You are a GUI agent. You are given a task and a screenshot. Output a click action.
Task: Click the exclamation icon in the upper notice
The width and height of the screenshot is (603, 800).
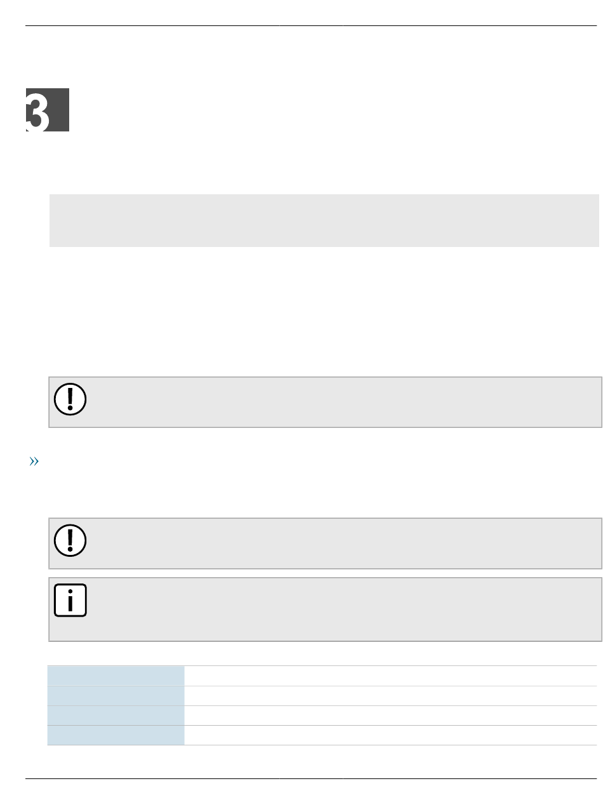click(x=70, y=398)
